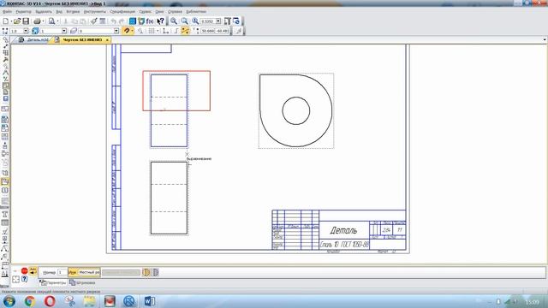Click the context help cursor with question mark
This screenshot has width=548, height=308.
pyautogui.click(x=160, y=21)
